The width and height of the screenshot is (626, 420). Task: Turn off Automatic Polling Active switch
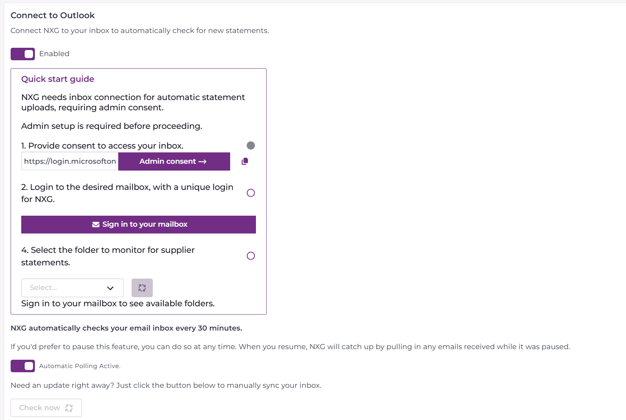tap(23, 366)
